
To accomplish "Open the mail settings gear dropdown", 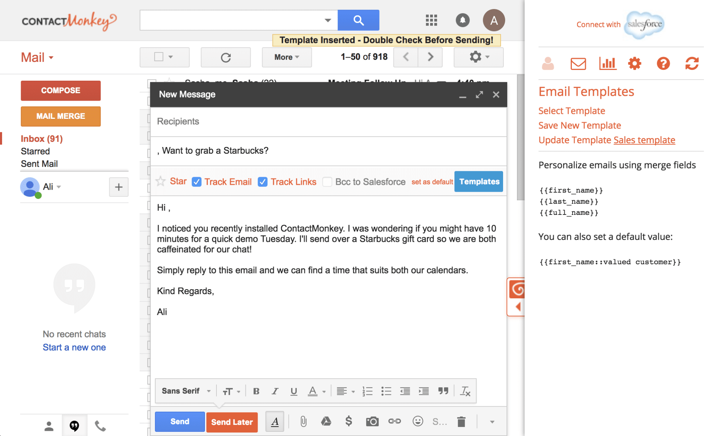I will point(478,57).
